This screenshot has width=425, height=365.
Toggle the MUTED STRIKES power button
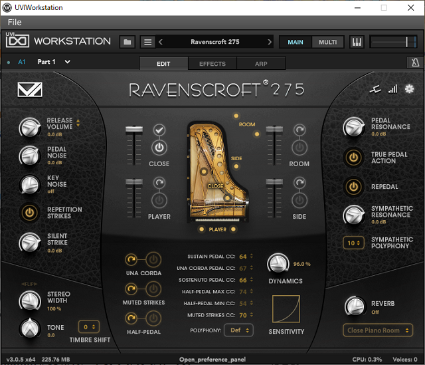(153, 289)
